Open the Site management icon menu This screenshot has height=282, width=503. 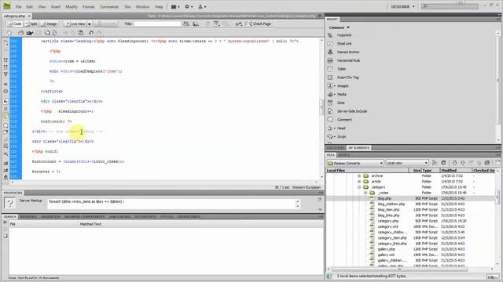click(202, 7)
